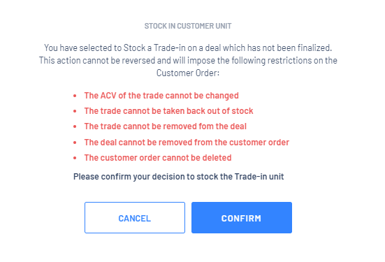Viewport: 385px width, 262px height.
Task: Click Trade-in unit in the confirmation prompt
Action: pyautogui.click(x=259, y=177)
